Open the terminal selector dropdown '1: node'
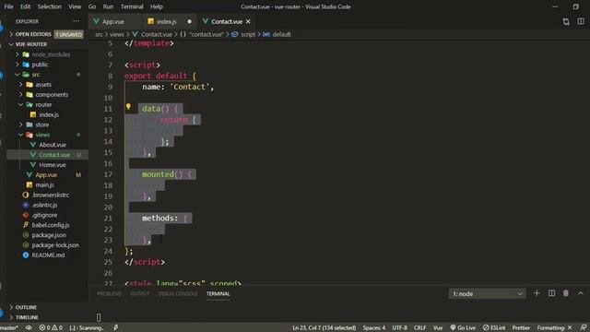Screen dimensions: 590x332 (x=488, y=293)
